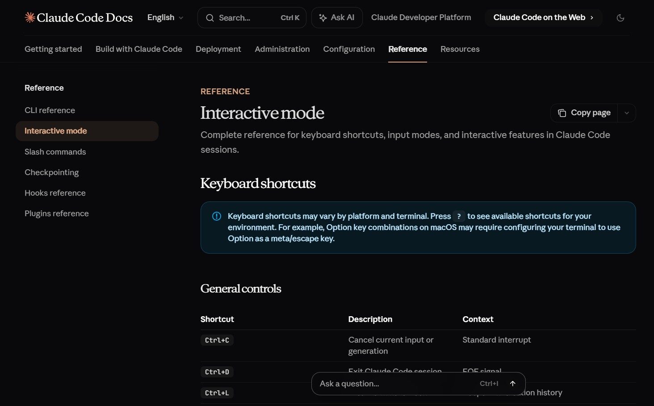Image resolution: width=654 pixels, height=406 pixels.
Task: Open the English language dropdown
Action: tap(165, 17)
